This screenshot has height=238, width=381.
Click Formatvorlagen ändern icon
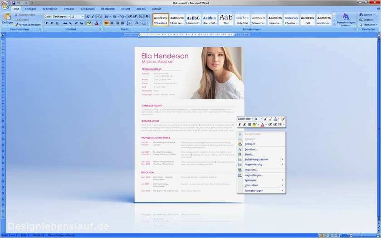coord(346,20)
